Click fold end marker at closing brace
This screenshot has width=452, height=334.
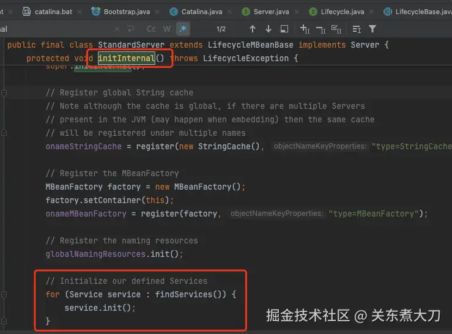(4, 321)
